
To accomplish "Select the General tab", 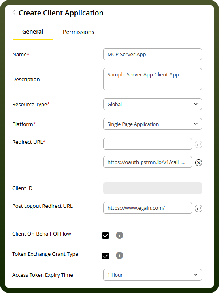I will coord(32,32).
